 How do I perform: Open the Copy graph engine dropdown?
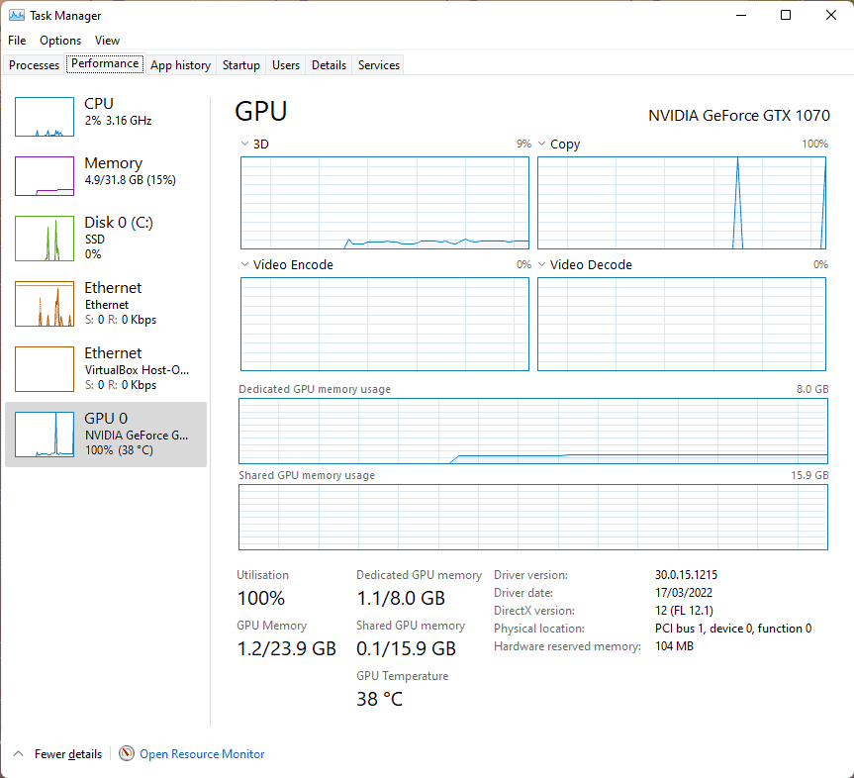pos(542,144)
